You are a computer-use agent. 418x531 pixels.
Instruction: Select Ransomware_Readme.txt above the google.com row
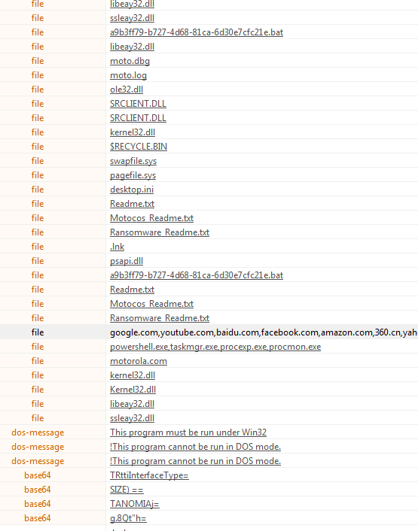[x=160, y=318]
